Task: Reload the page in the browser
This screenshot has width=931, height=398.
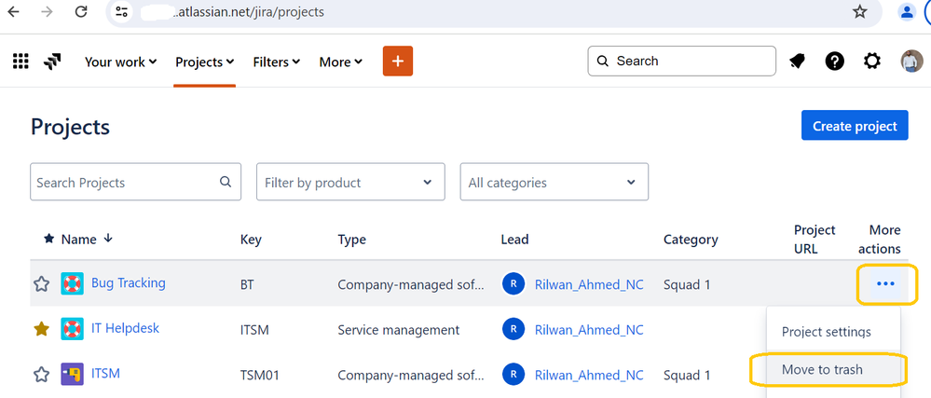Action: (81, 12)
